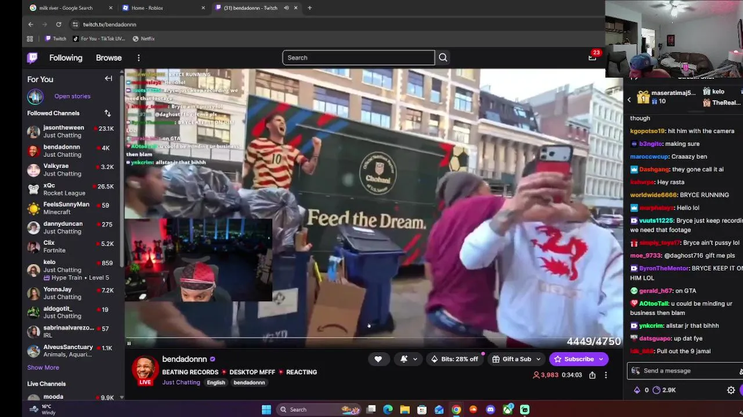Click the Bits balance diamond icon
Image resolution: width=743 pixels, height=417 pixels.
tap(637, 390)
